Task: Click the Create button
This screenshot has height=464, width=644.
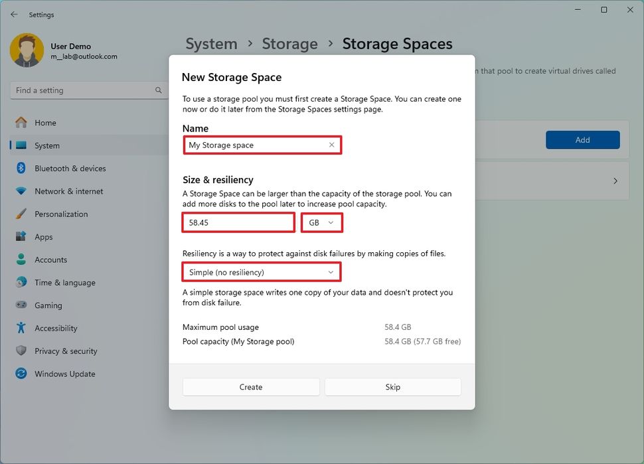Action: pos(250,387)
